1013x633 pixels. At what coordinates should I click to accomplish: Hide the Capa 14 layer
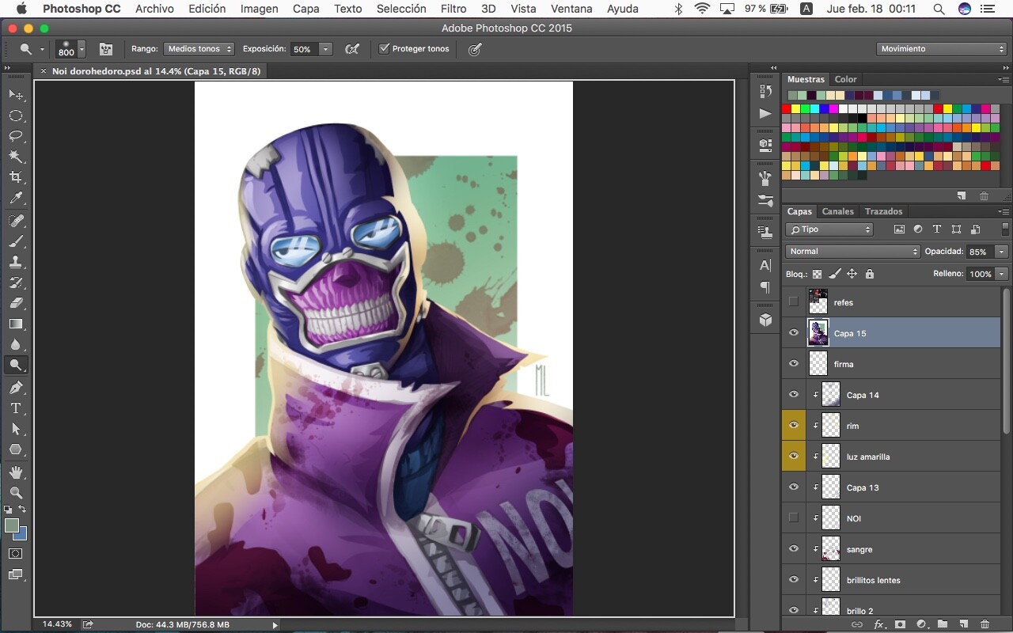[794, 395]
